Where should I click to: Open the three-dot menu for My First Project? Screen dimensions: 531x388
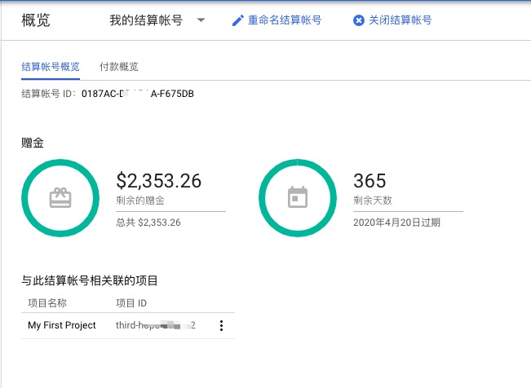pyautogui.click(x=221, y=326)
